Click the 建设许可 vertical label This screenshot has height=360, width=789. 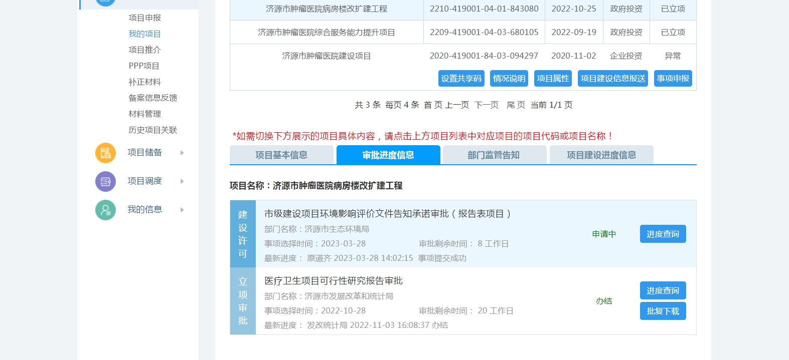[x=243, y=234]
